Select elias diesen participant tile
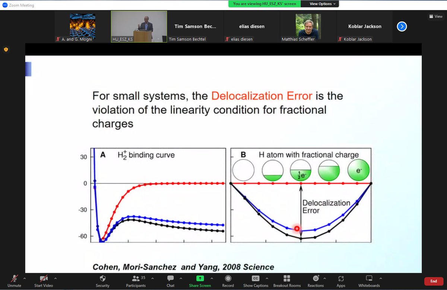This screenshot has height=290, width=447. [x=251, y=26]
